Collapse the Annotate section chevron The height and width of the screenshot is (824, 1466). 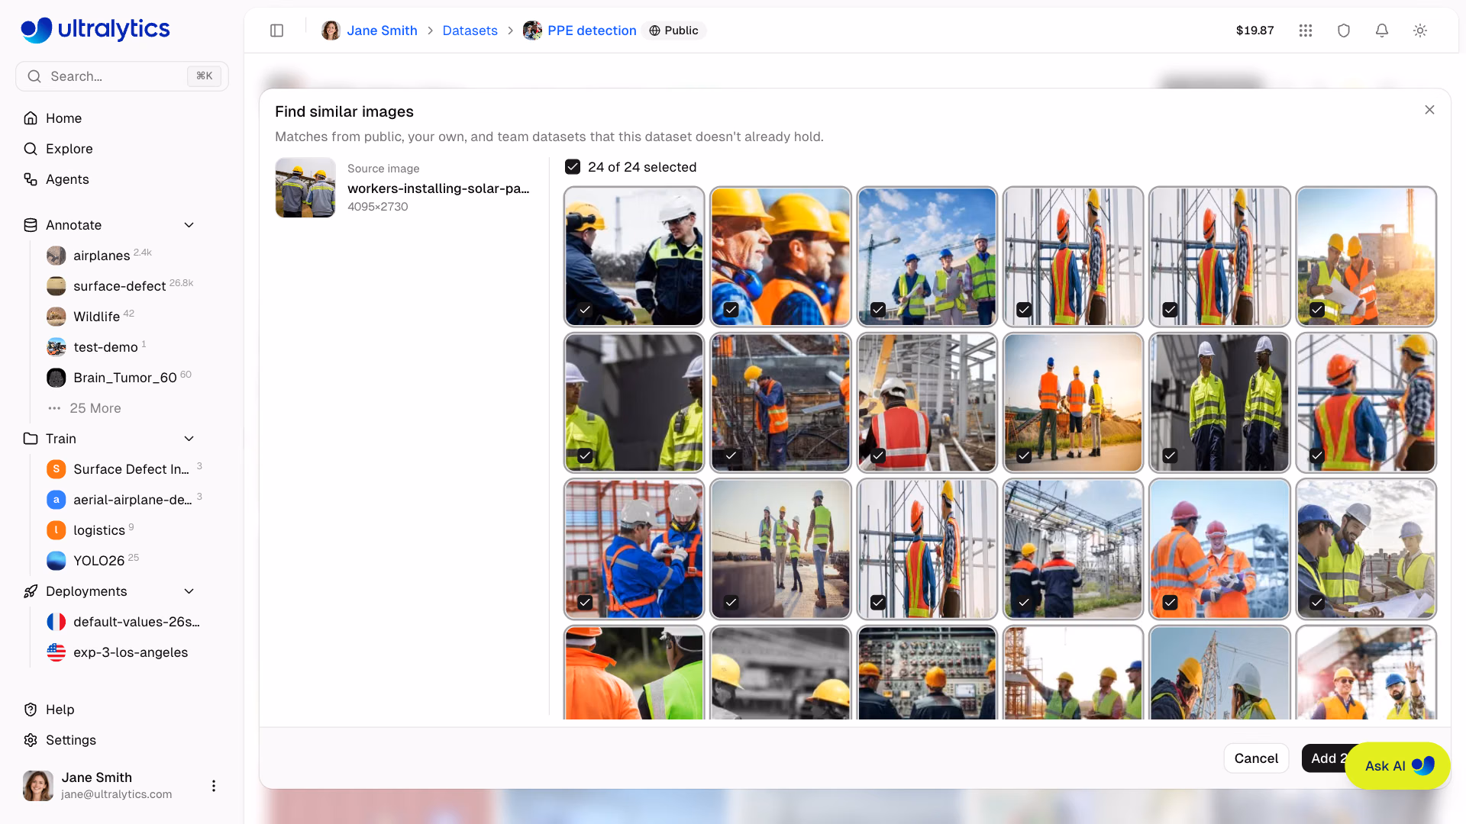[x=189, y=225]
